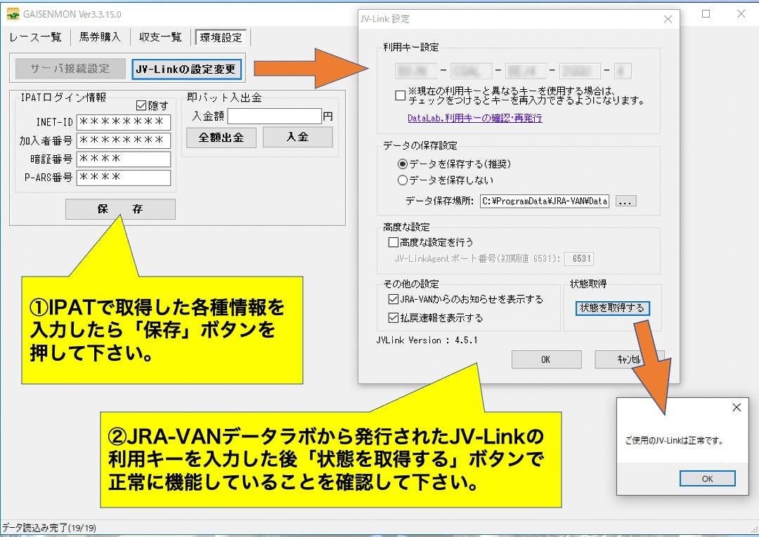759x537 pixels.
Task: Click the P-ARS番号 field
Action: coord(124,178)
